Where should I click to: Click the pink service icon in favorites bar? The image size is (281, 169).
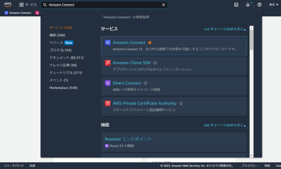pyautogui.click(x=37, y=13)
